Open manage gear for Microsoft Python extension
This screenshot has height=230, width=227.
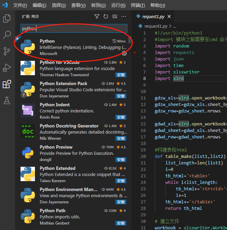[124, 54]
